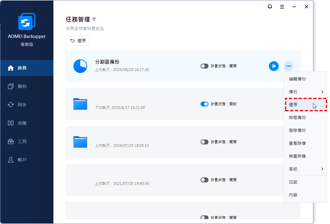Click the 計劃狀態：開啟 label
Screen dimensions: 330x224
(224, 104)
